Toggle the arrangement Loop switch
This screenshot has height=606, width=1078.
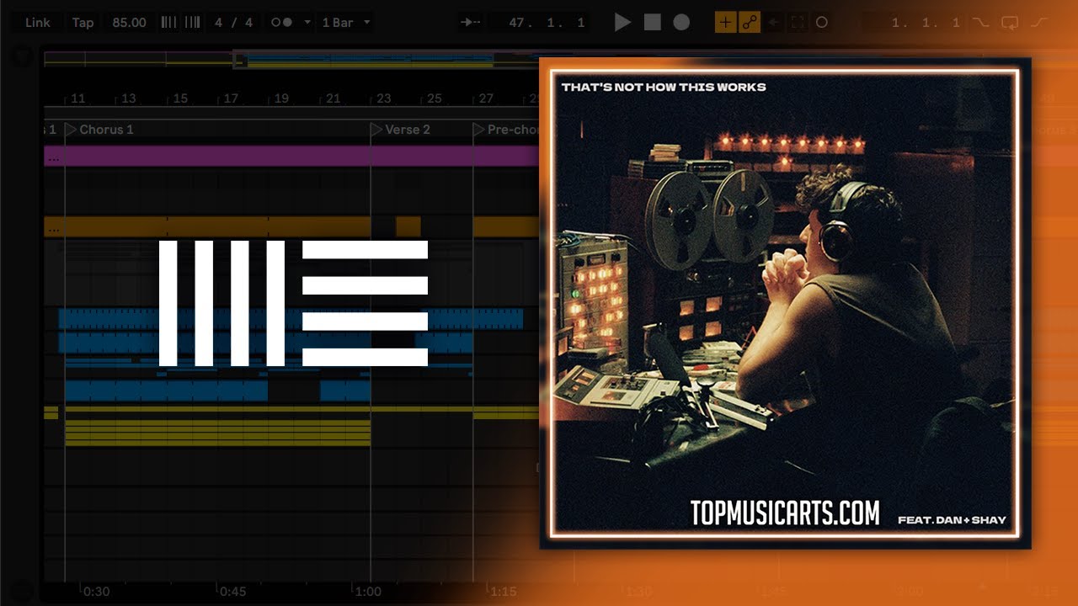(1010, 23)
